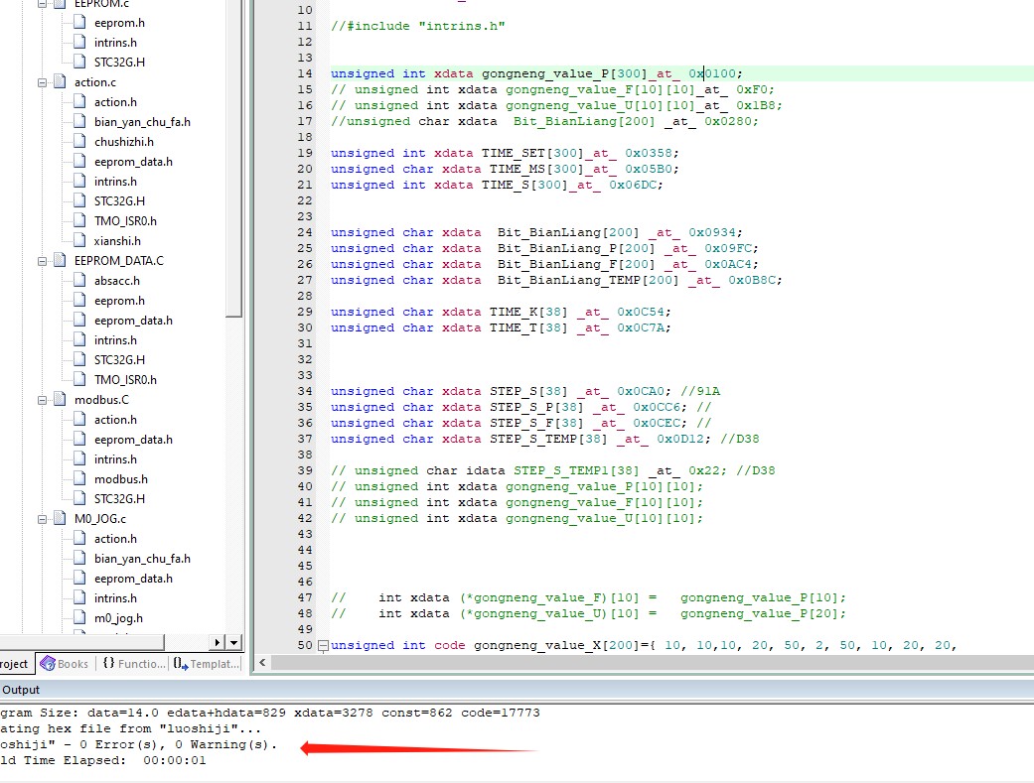The image size is (1034, 783).
Task: Select bian_yan_chu_fa.h under action.c
Action: [142, 122]
